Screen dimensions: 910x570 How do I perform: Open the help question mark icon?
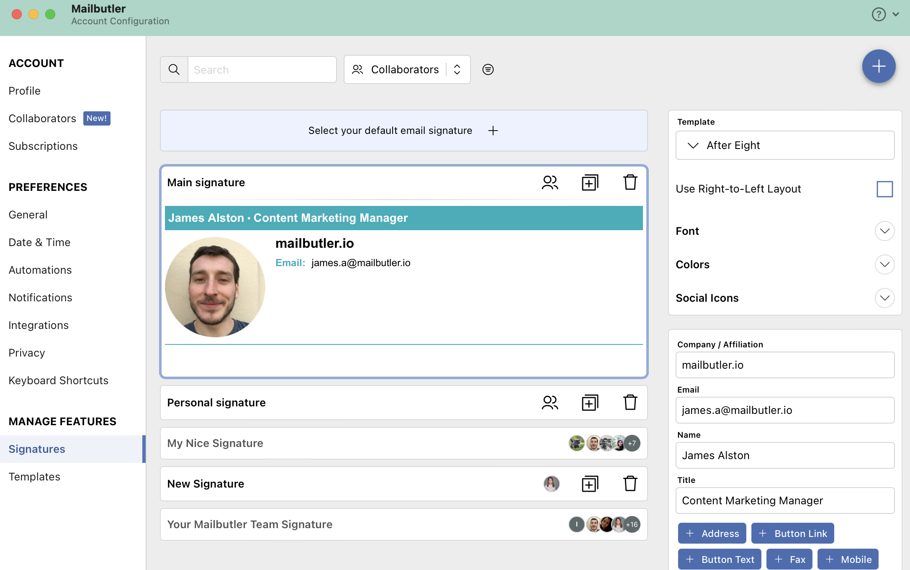[879, 14]
